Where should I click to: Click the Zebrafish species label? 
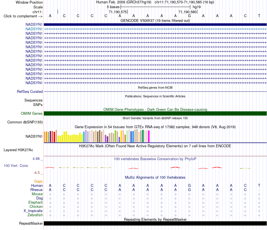click(35, 215)
